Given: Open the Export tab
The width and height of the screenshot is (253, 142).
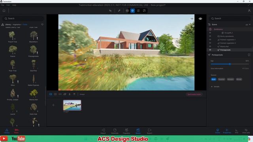Looking at the screenshot, I should pos(149,131).
